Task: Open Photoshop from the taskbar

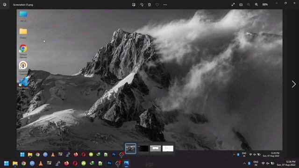Action: coord(109,163)
